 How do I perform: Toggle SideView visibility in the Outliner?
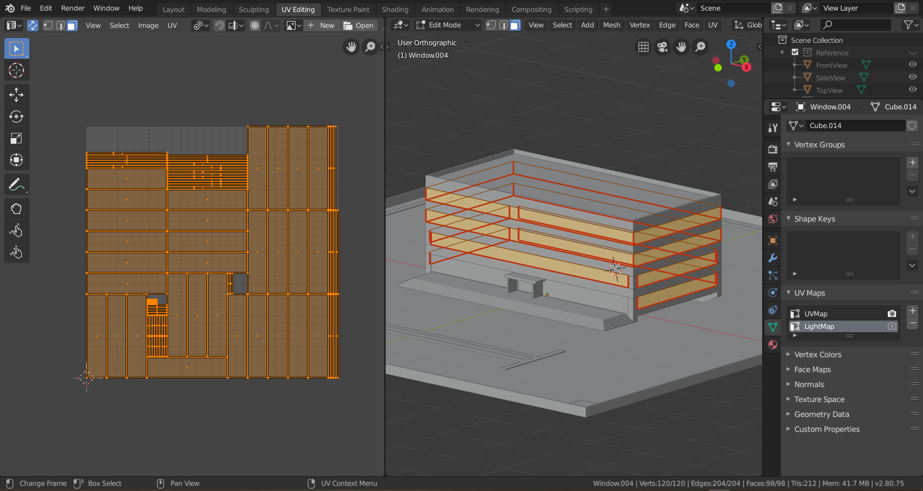point(913,77)
